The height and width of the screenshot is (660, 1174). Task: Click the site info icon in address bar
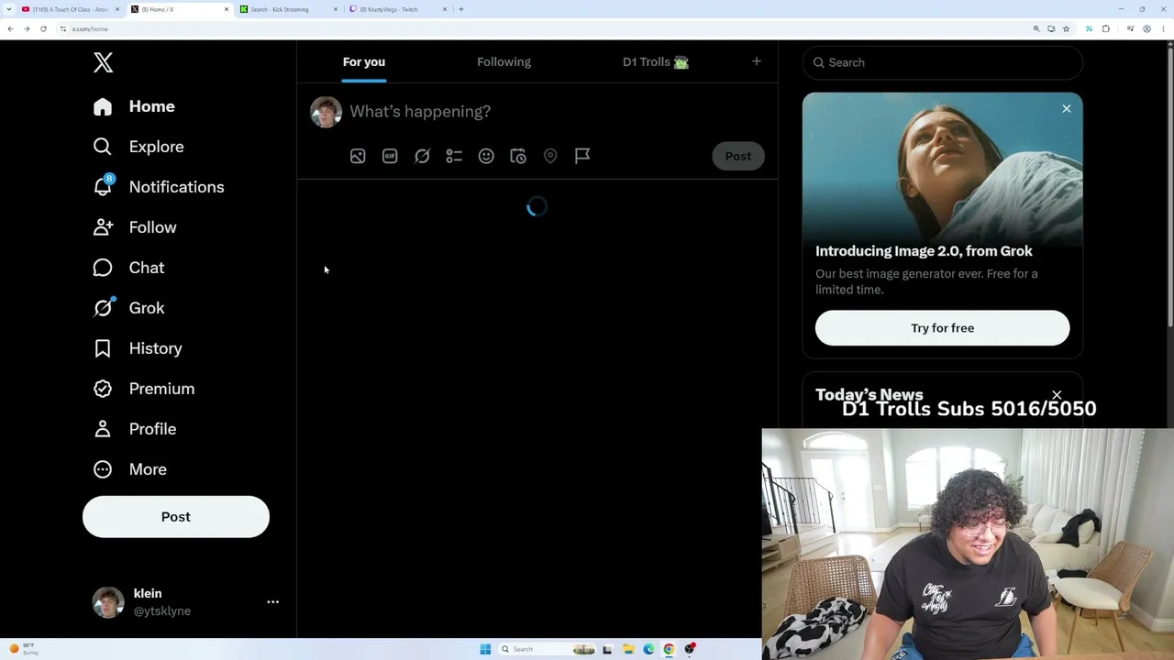pyautogui.click(x=63, y=29)
